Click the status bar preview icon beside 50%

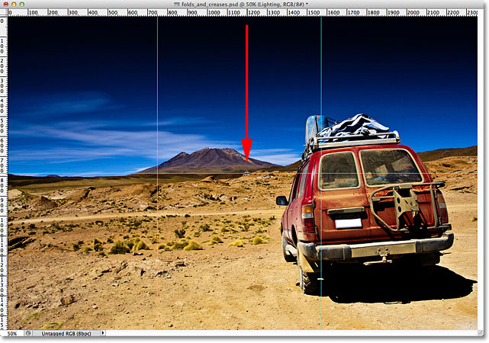pyautogui.click(x=28, y=333)
